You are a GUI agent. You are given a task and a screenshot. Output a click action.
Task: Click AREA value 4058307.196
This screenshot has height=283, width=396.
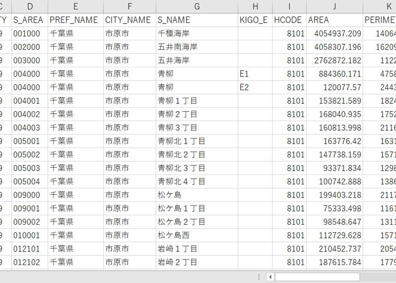[x=335, y=47]
